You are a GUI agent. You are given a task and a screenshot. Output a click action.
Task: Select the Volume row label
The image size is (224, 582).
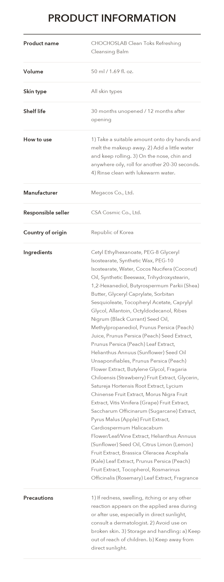33,72
